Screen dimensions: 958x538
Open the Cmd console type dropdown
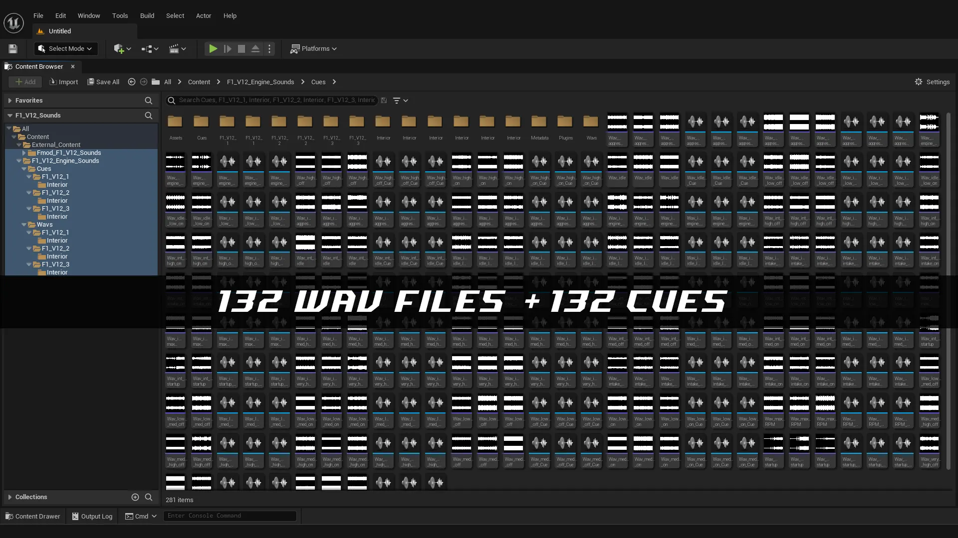tap(141, 516)
